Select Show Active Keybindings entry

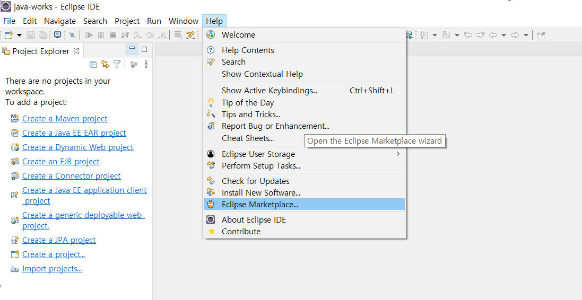tap(305, 91)
